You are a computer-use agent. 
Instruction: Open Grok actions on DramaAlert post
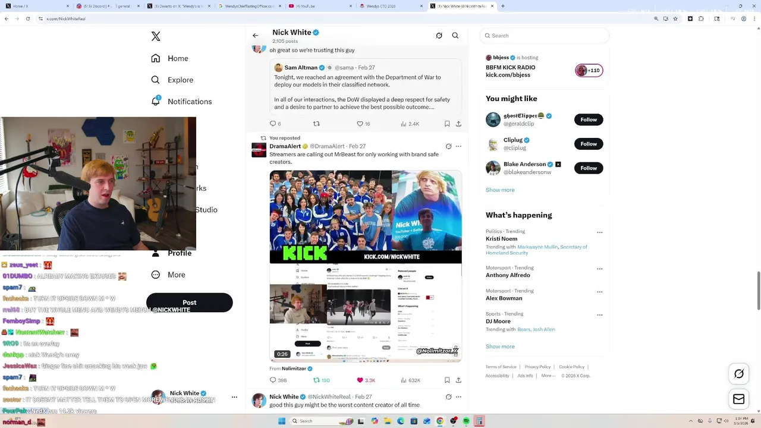pos(449,146)
